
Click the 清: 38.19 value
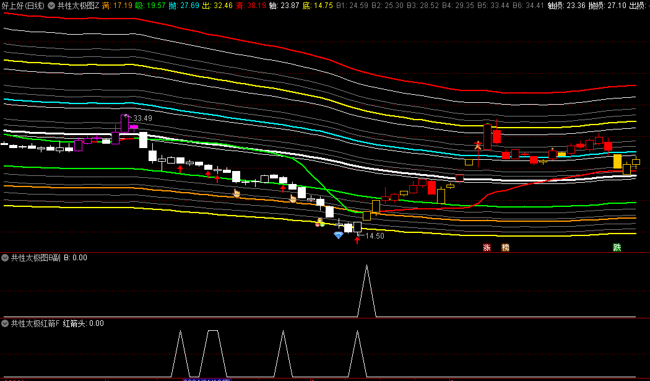coord(251,6)
